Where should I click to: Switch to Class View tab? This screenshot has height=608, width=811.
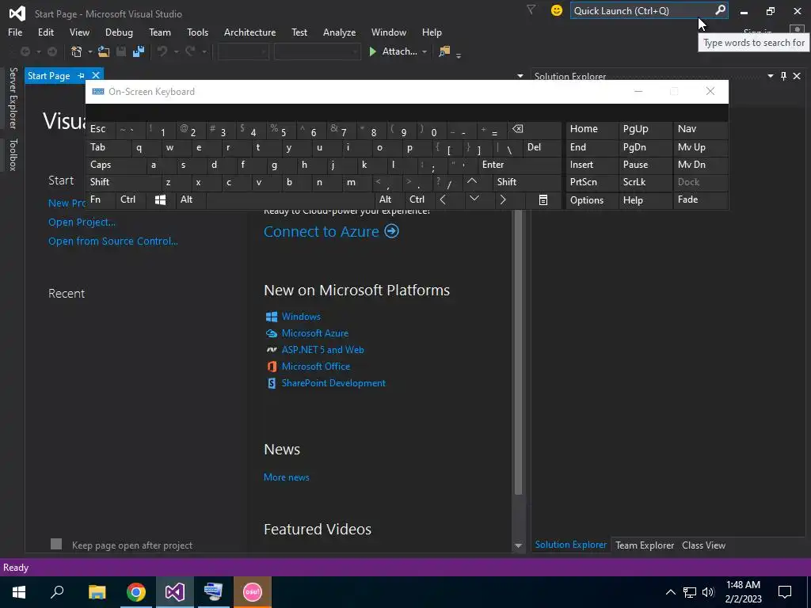(x=703, y=545)
